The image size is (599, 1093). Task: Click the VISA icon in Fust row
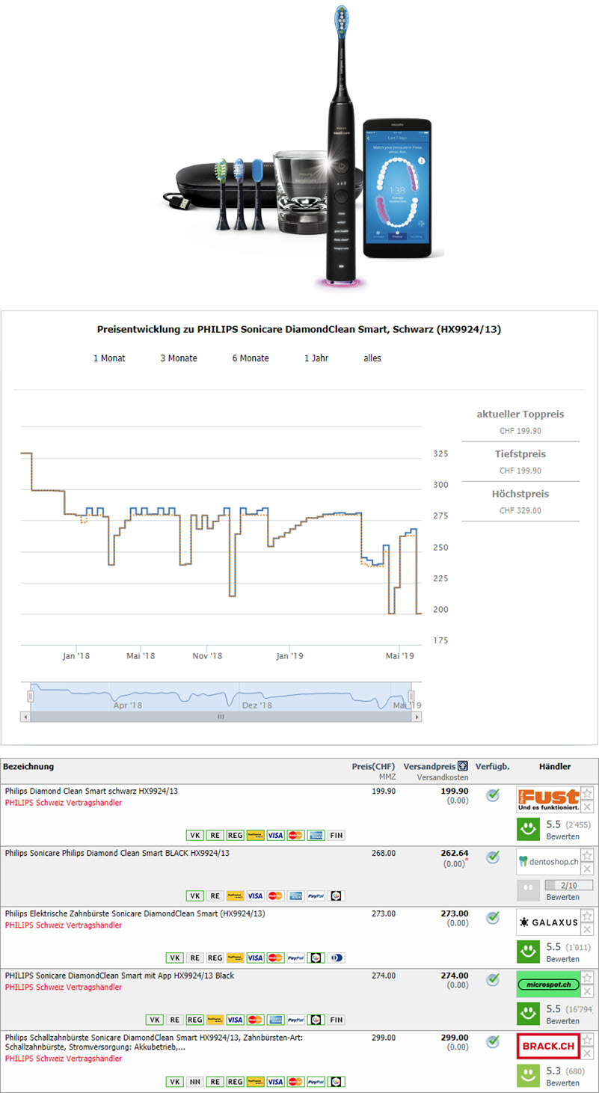click(275, 835)
